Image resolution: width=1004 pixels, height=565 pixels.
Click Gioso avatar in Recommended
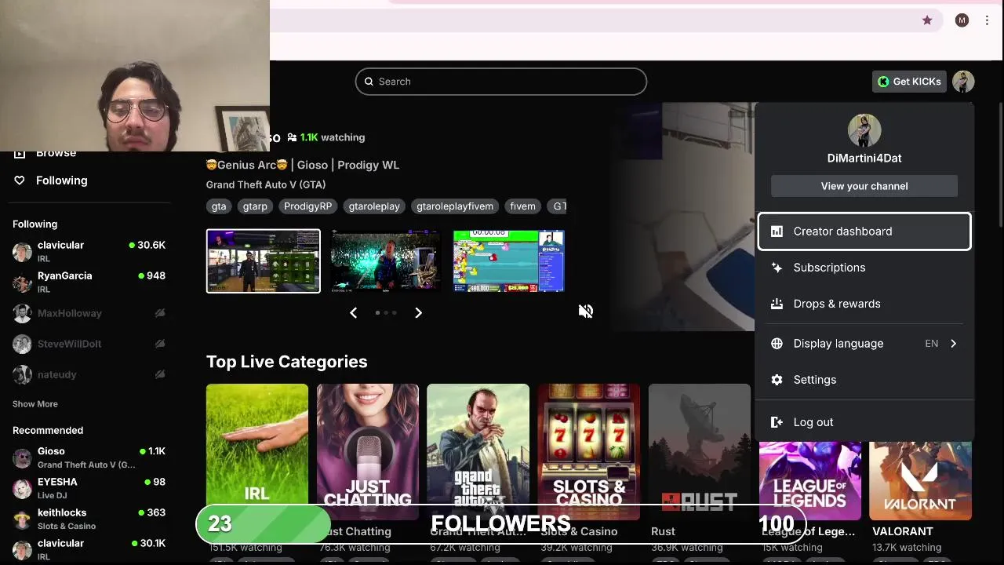point(22,457)
